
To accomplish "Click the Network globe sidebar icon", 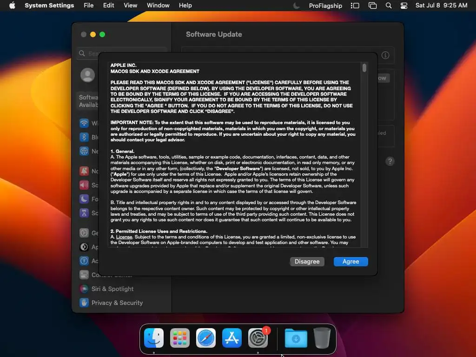I will [84, 151].
